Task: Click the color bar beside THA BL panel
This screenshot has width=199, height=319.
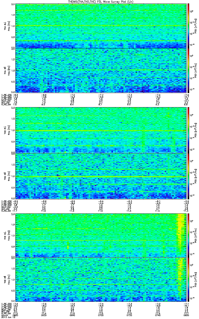Action: click(x=188, y=26)
